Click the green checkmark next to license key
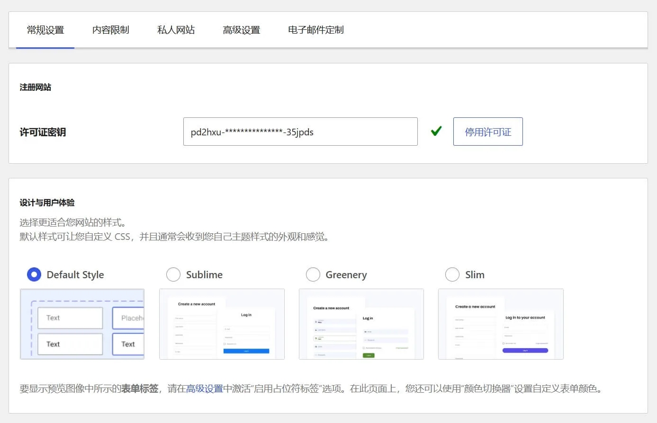This screenshot has height=423, width=657. click(436, 132)
